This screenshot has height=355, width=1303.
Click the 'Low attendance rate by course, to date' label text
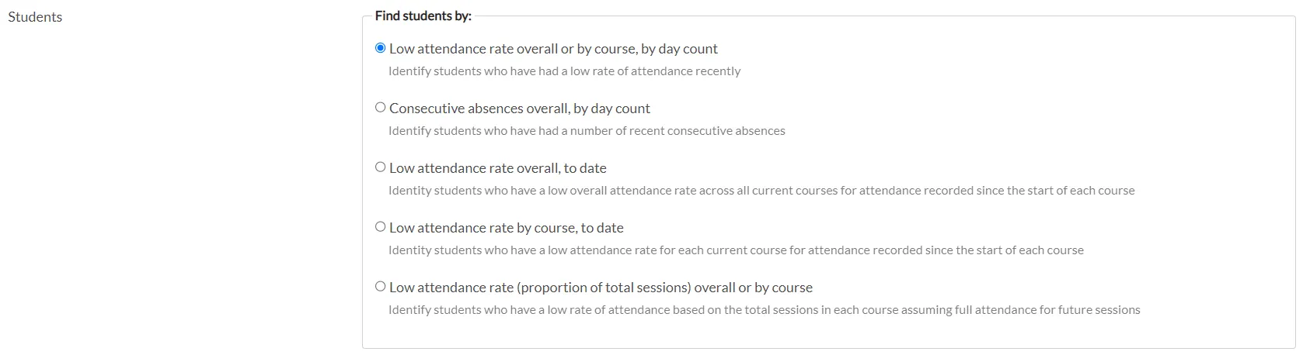pos(506,228)
